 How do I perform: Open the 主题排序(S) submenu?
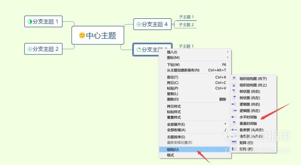[x=195, y=137]
